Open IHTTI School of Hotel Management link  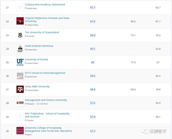click(x=45, y=73)
